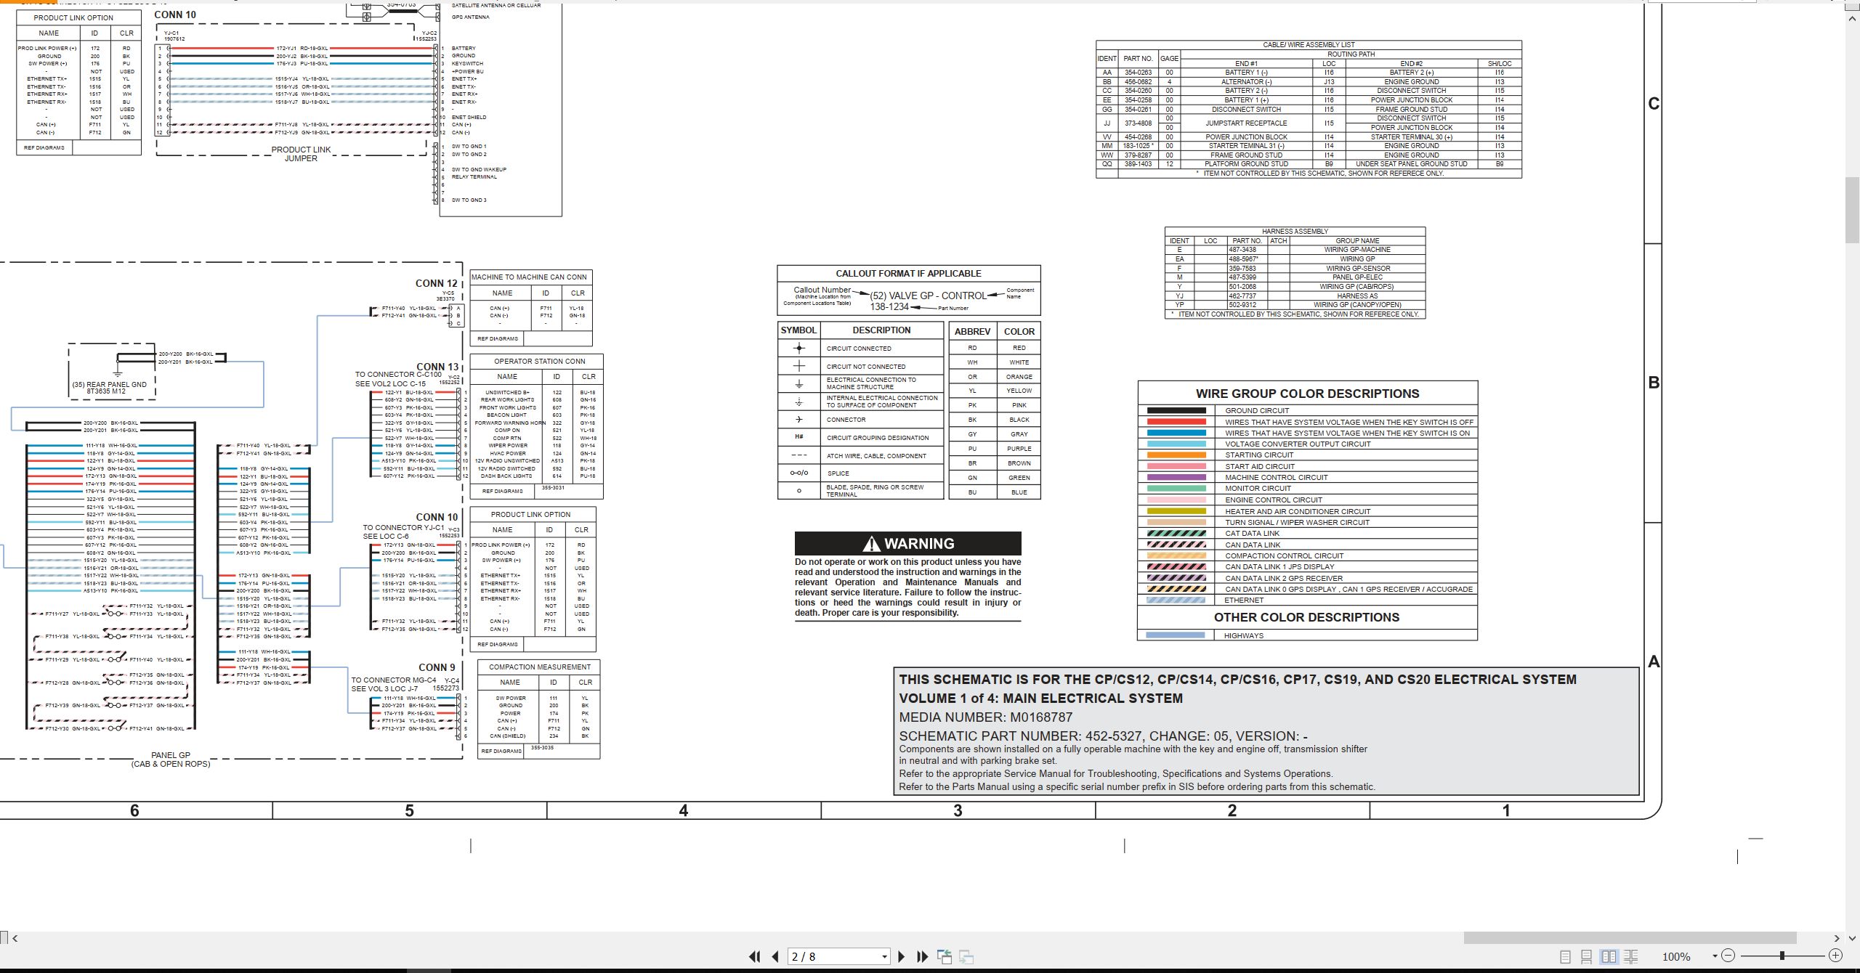Zoom out with the minus icon
This screenshot has width=1860, height=973.
[x=1728, y=956]
